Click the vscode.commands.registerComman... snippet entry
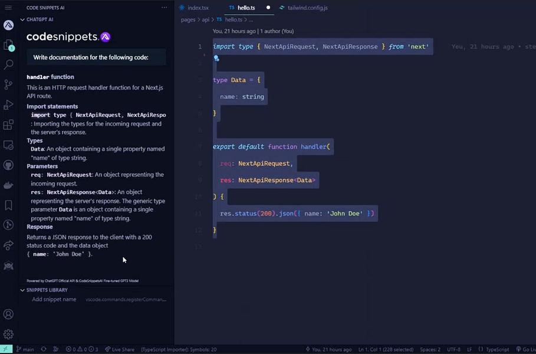536x354 pixels. tap(126, 300)
